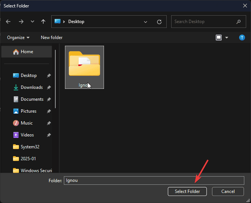Image resolution: width=251 pixels, height=203 pixels.
Task: Open System32 folder in sidebar
Action: (30, 147)
